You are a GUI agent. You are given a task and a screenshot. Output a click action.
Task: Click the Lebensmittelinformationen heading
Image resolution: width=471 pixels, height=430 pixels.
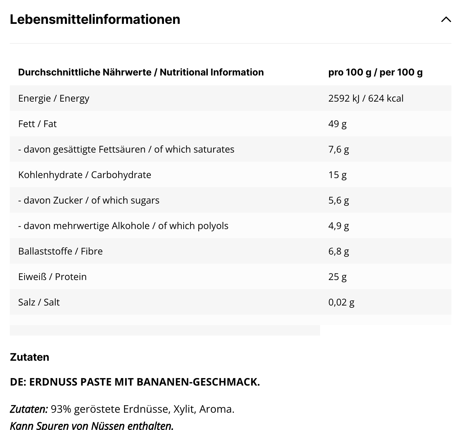95,20
